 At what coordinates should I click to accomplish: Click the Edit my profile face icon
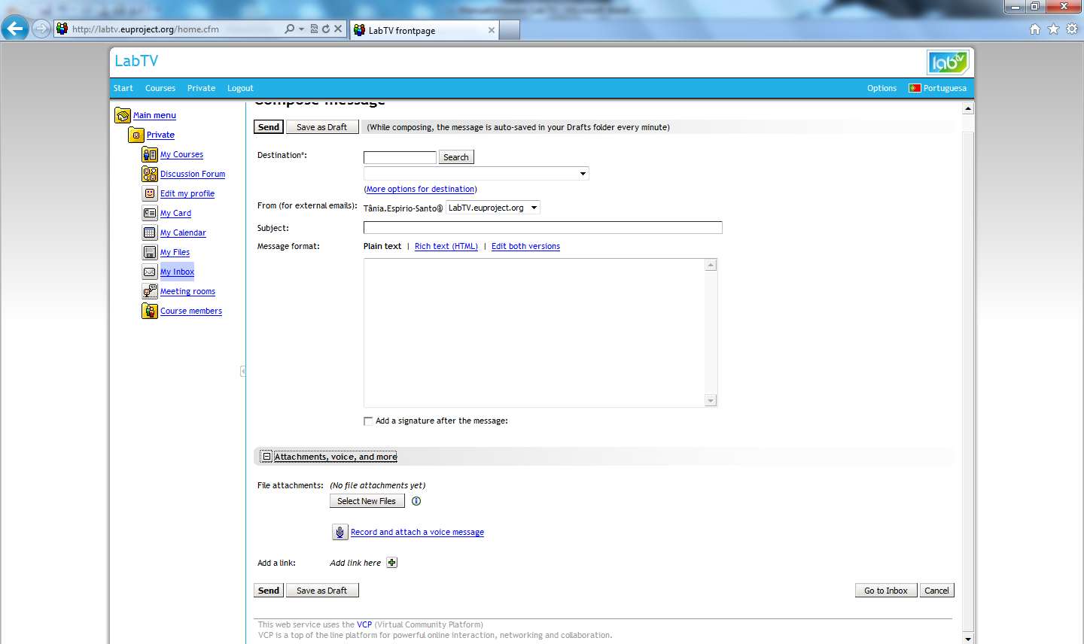pyautogui.click(x=150, y=194)
